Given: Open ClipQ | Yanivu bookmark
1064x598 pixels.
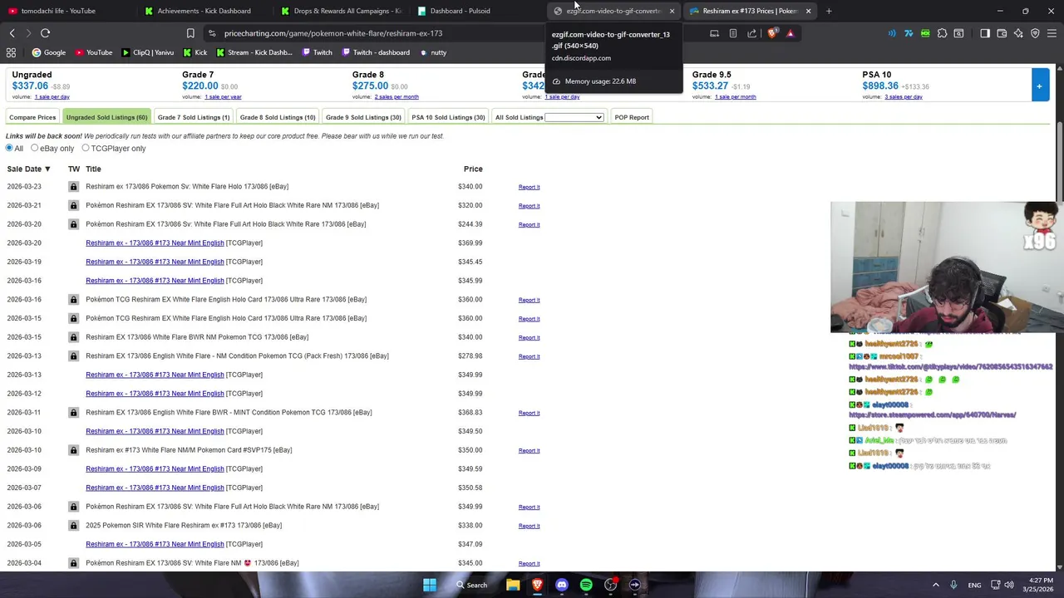Looking at the screenshot, I should (x=148, y=52).
